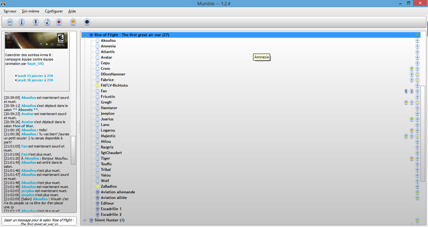
Task: Follow the 'lundi 13 janvier à 21H' link
Action: [35, 76]
